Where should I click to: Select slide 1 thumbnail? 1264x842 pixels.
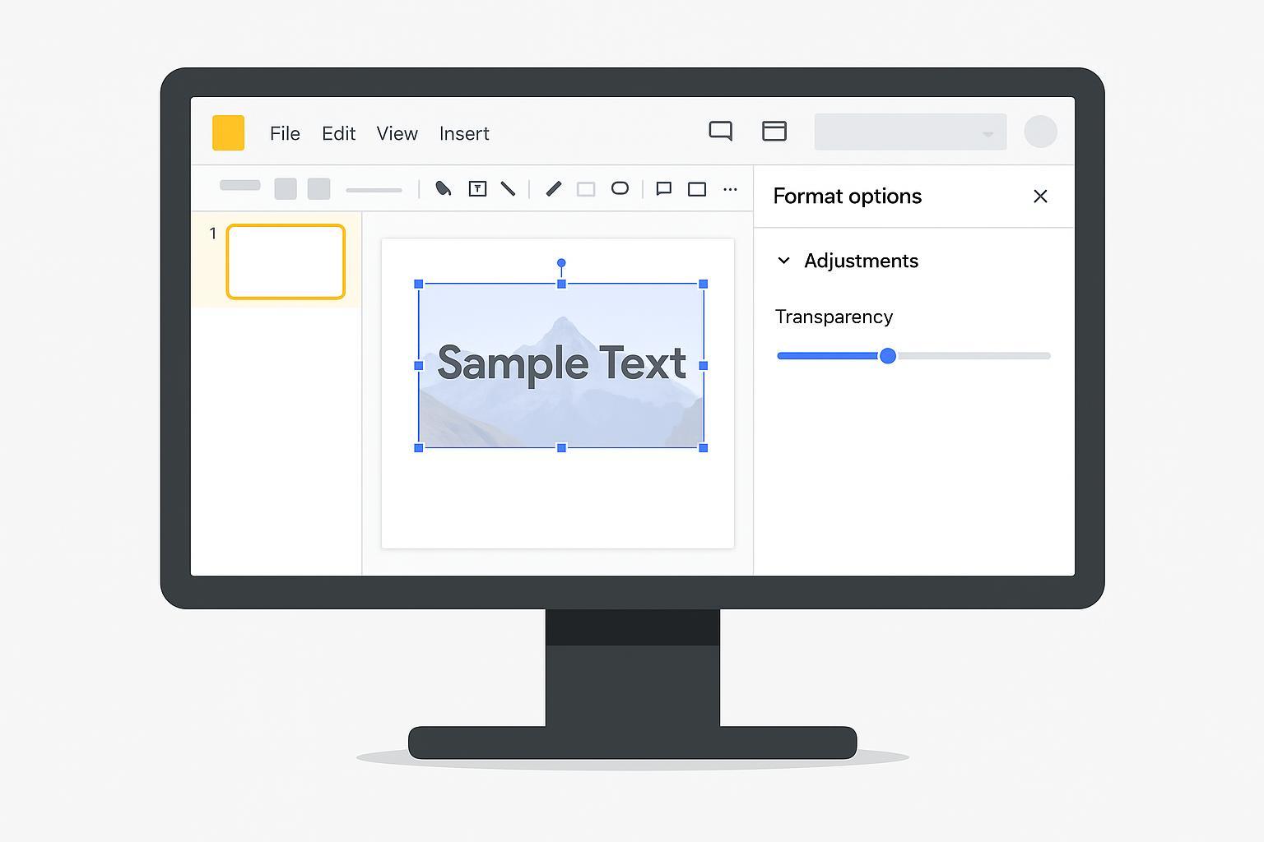coord(286,261)
